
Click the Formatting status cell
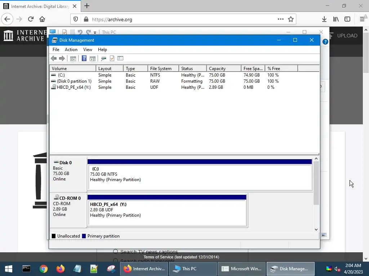coord(192,81)
